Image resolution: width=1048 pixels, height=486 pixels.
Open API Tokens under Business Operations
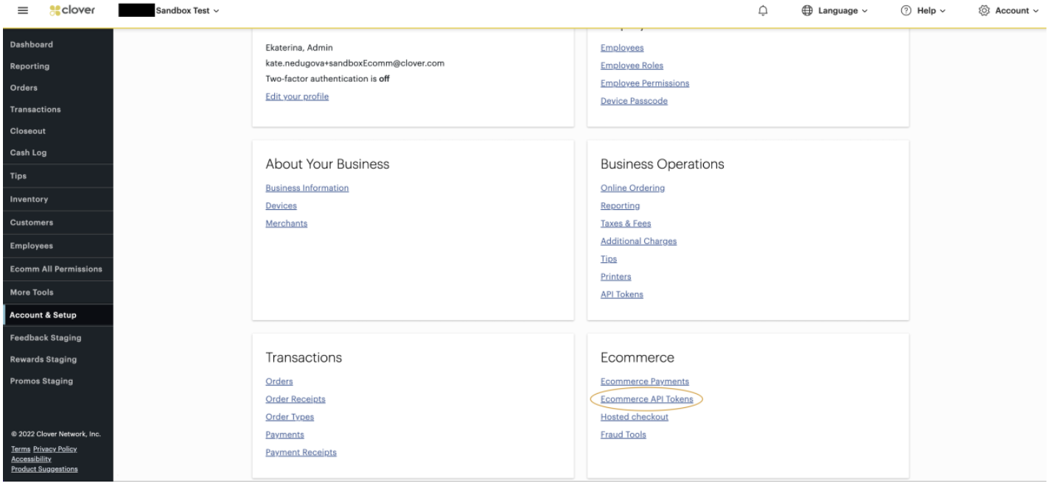621,295
